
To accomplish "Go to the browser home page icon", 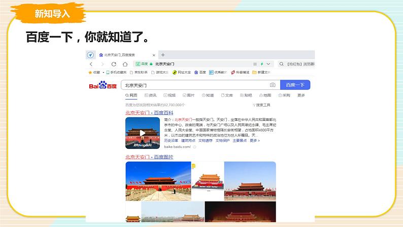I will pyautogui.click(x=124, y=64).
